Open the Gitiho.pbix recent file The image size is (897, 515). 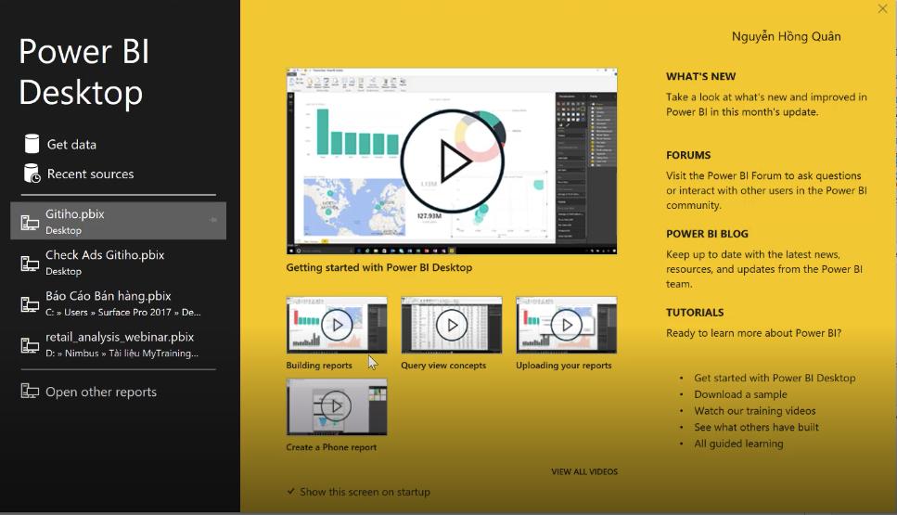coord(119,221)
